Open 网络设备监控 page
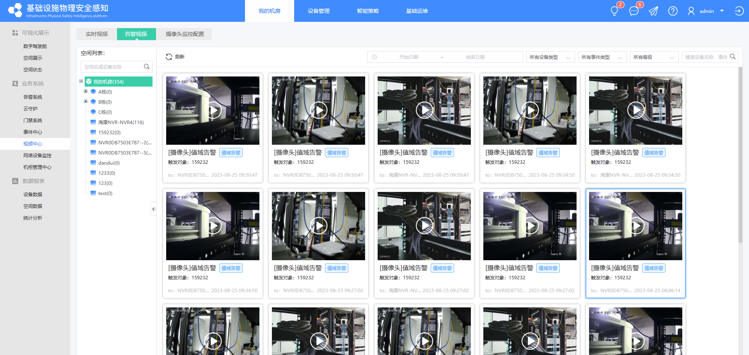749x355 pixels. pyautogui.click(x=37, y=155)
